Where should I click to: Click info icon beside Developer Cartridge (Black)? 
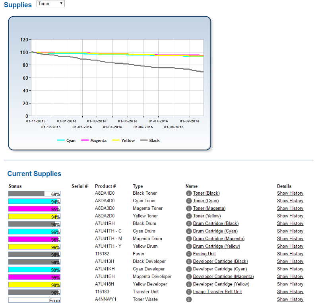pyautogui.click(x=188, y=262)
